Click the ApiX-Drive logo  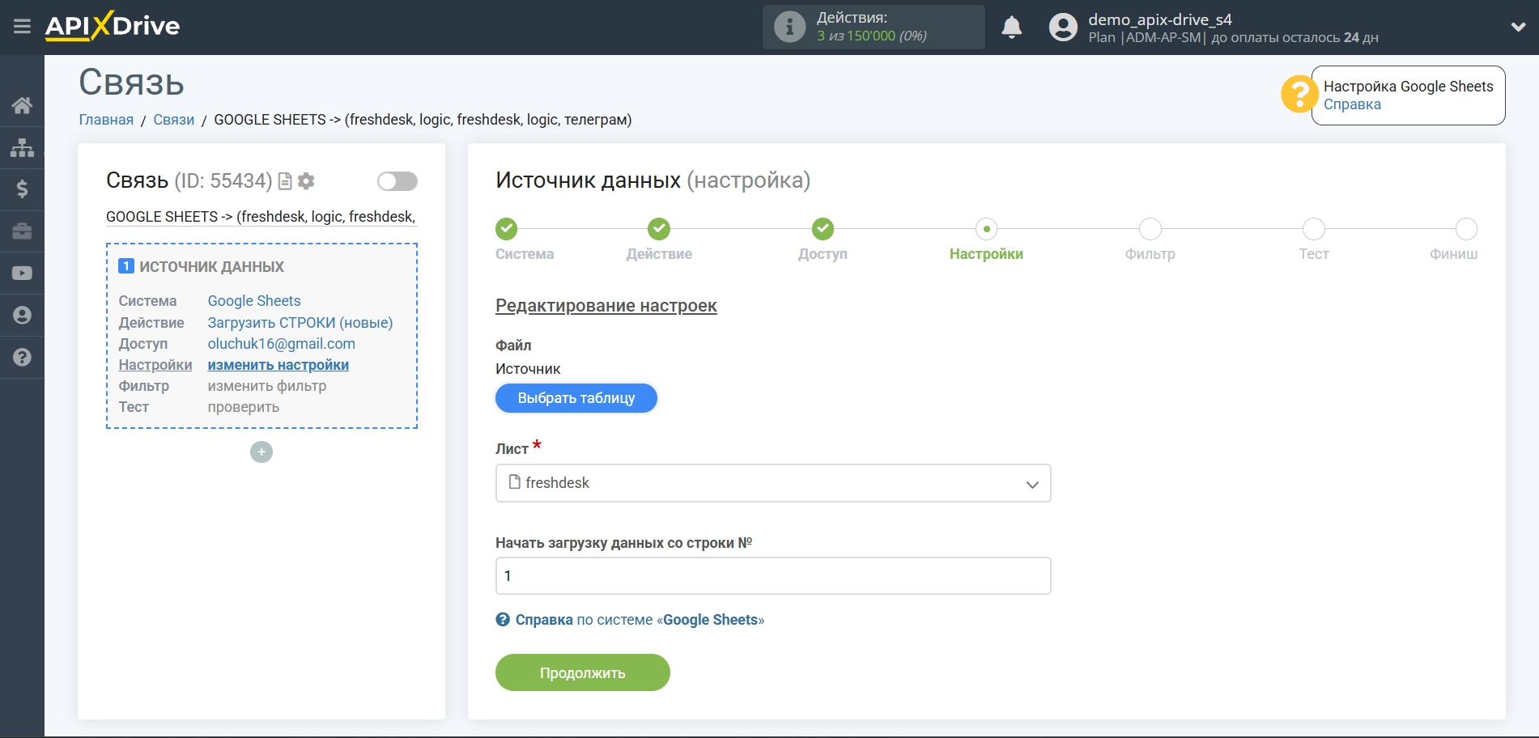pos(113,26)
